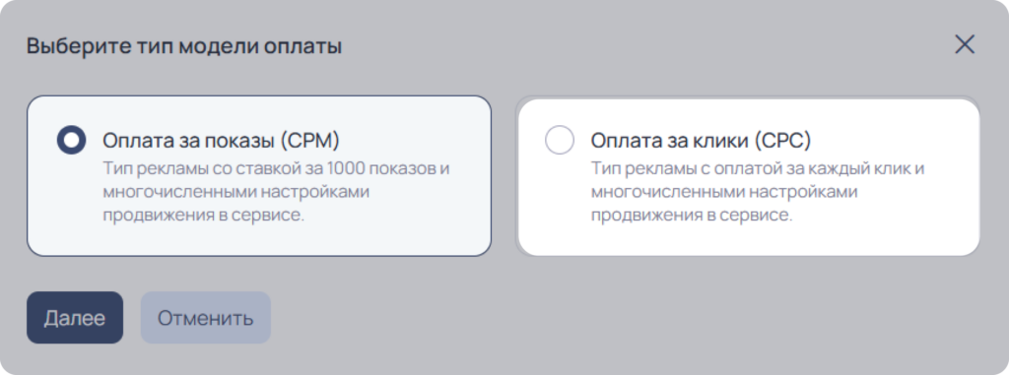Click продвижения в сервисе line in CPM card

coord(203,215)
